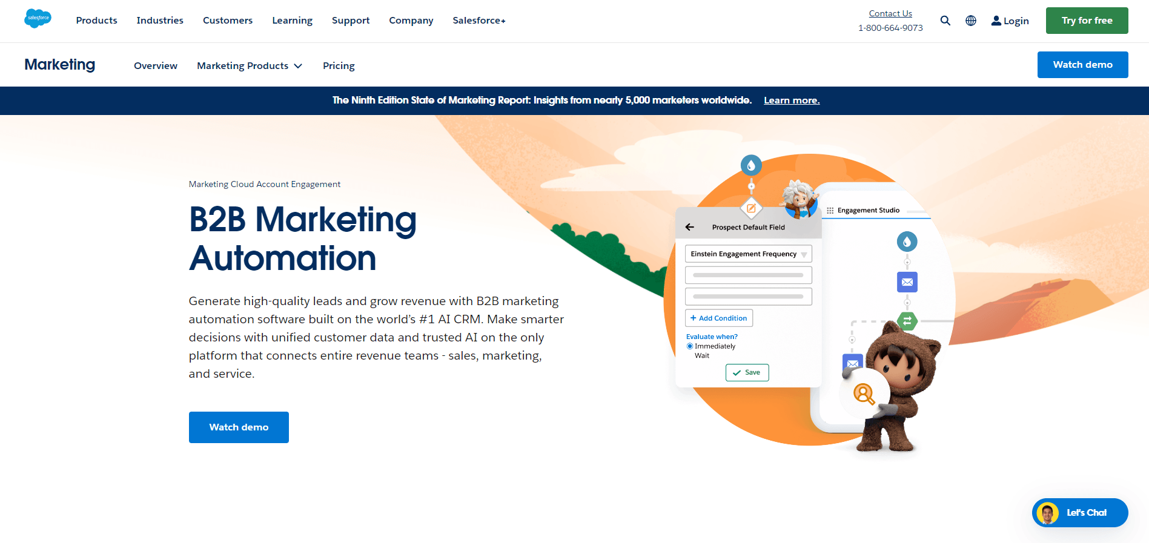Viewport: 1149px width, 543px height.
Task: Click Watch demo in the top navigation bar
Action: tap(1082, 65)
